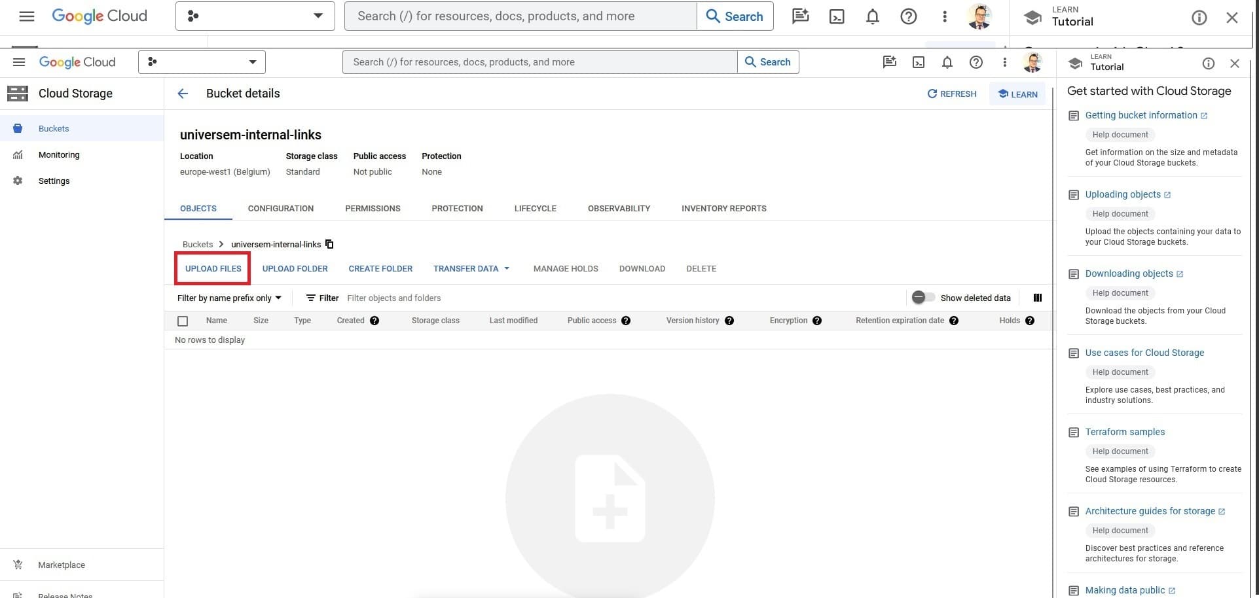
Task: Click the Upload Files button
Action: point(213,269)
